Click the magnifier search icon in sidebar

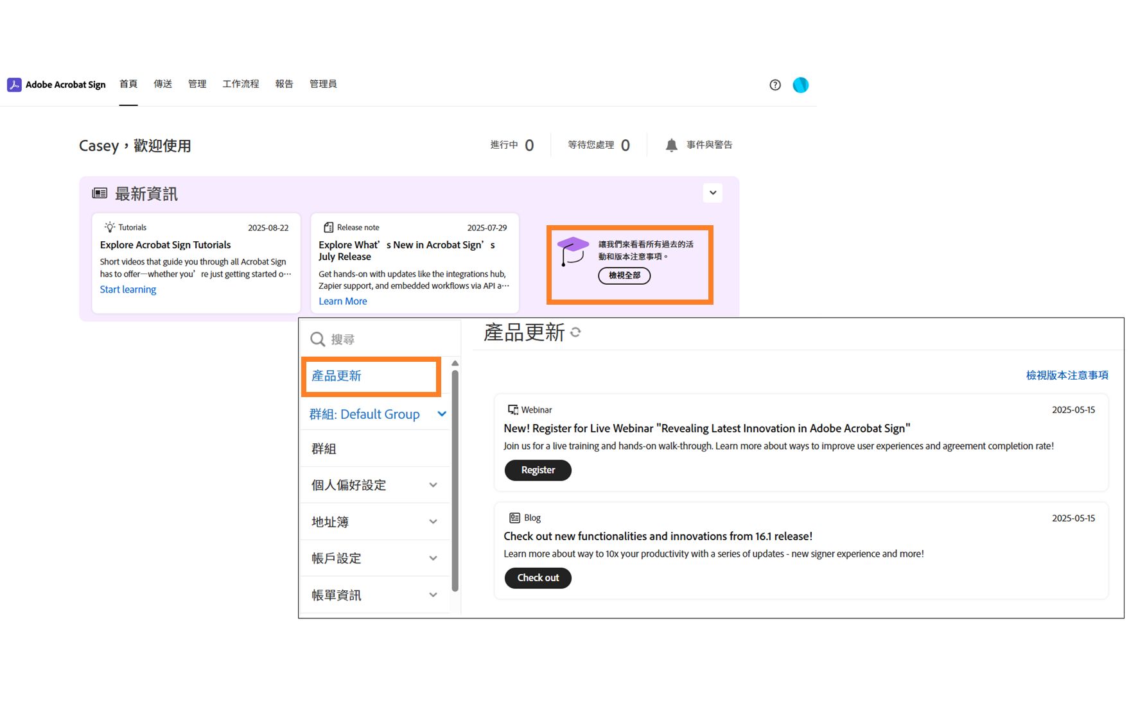pyautogui.click(x=317, y=339)
